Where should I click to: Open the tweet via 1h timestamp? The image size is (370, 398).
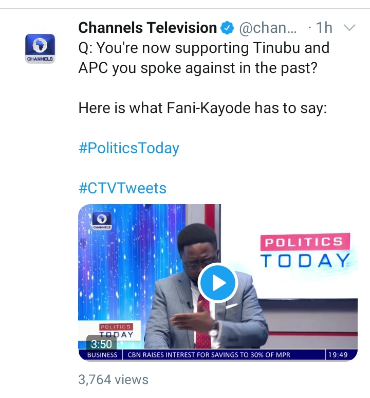tap(324, 28)
